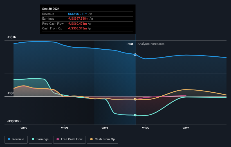This screenshot has height=147, width=231.
Task: Click the orange Cash From Op legend dot
Action: pos(91,139)
